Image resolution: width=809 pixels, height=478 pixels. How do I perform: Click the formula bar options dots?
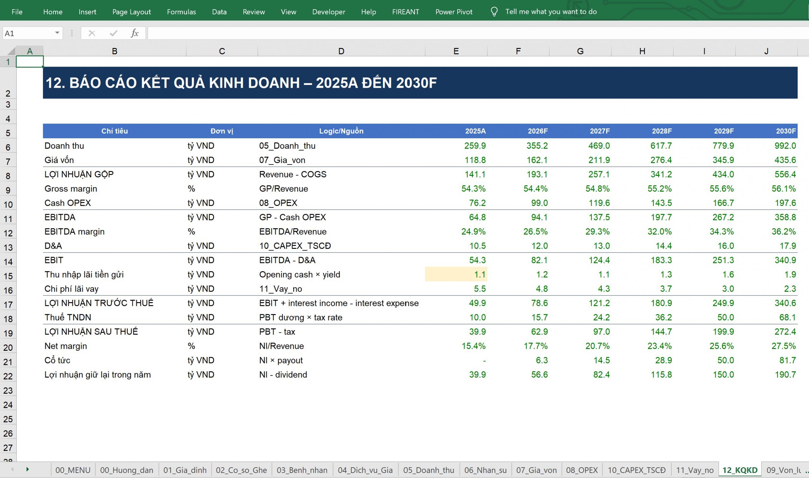coord(72,33)
